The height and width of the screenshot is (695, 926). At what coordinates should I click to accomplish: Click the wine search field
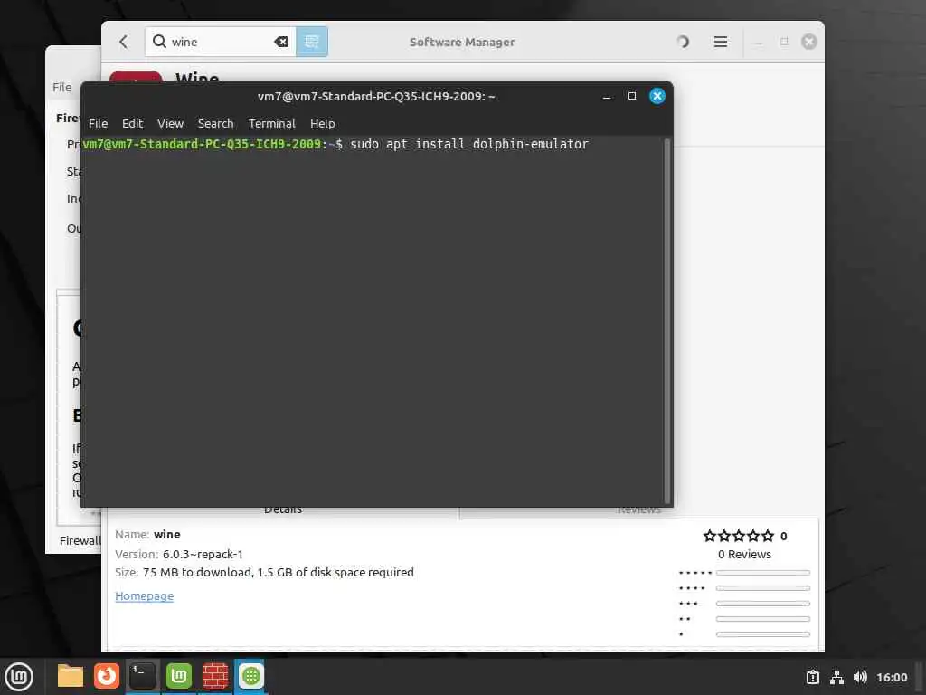coord(222,42)
